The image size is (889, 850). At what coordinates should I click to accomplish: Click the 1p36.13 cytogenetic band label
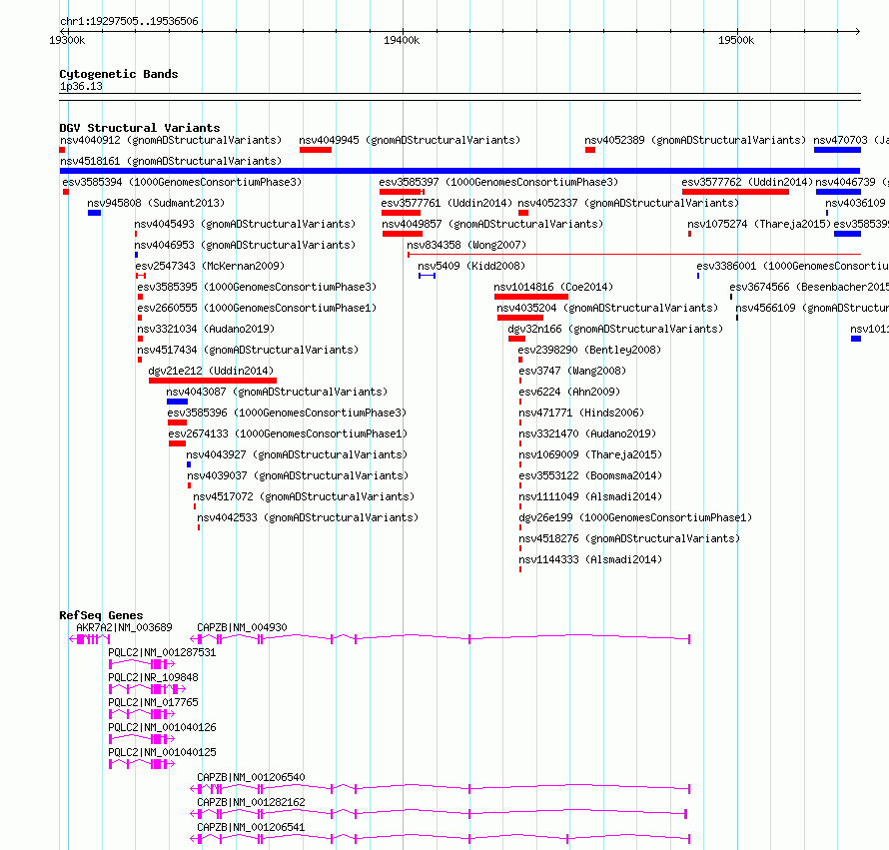(x=81, y=86)
